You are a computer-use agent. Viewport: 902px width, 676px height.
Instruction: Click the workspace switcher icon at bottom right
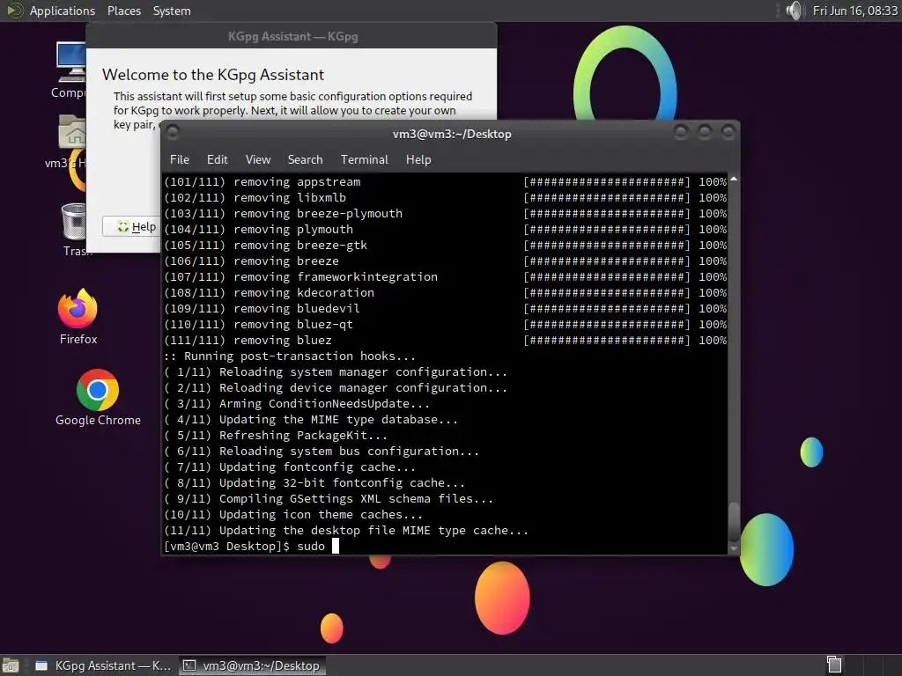click(x=834, y=665)
